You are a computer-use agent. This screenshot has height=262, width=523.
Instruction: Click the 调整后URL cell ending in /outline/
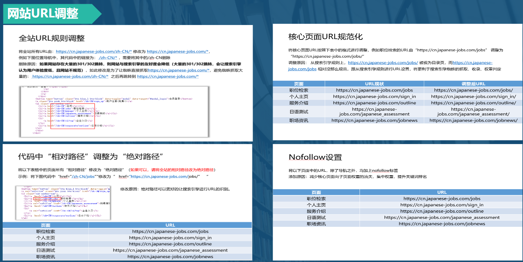tap(473, 103)
